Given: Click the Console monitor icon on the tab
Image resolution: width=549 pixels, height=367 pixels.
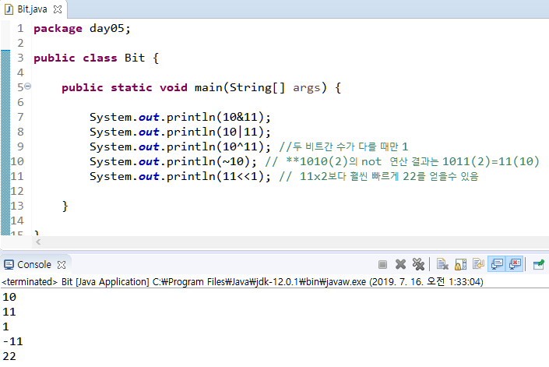Looking at the screenshot, I should [9, 265].
